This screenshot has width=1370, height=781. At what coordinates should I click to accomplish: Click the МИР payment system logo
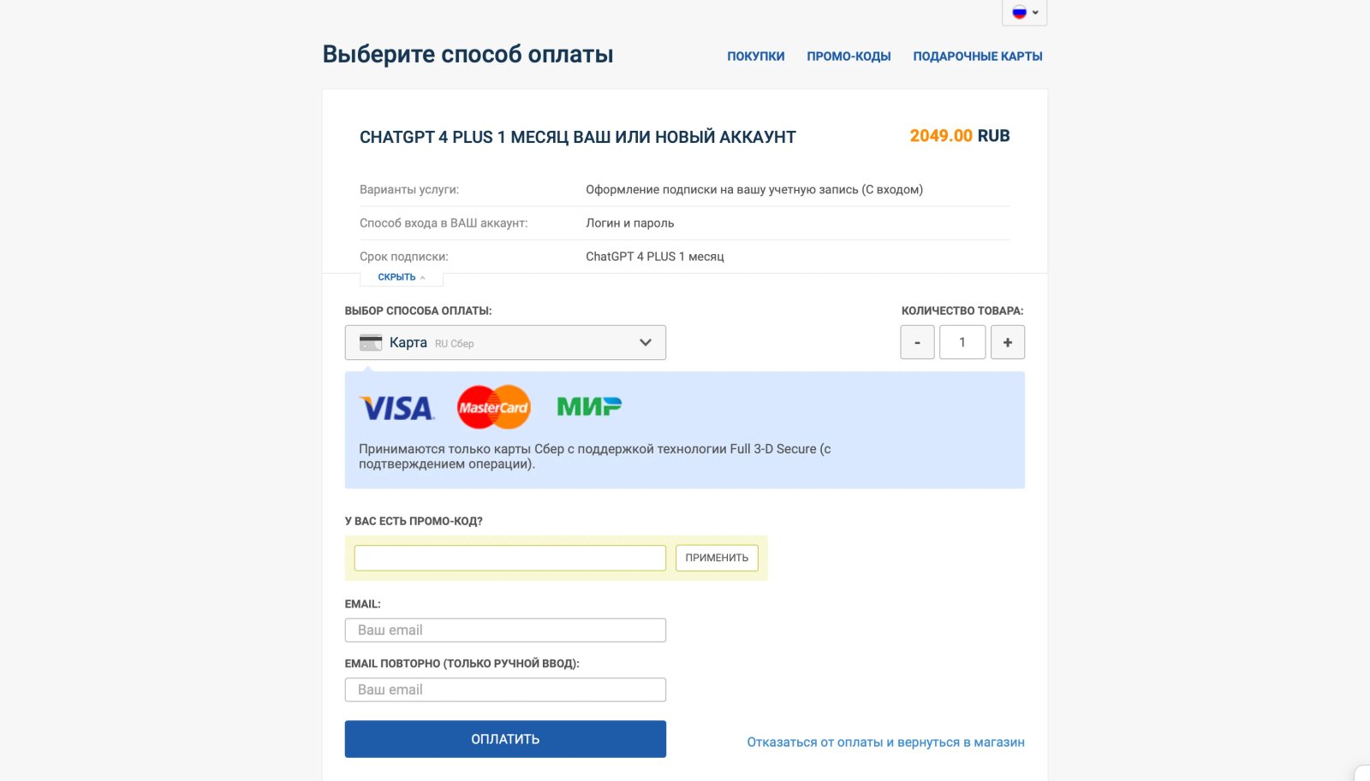(x=588, y=404)
